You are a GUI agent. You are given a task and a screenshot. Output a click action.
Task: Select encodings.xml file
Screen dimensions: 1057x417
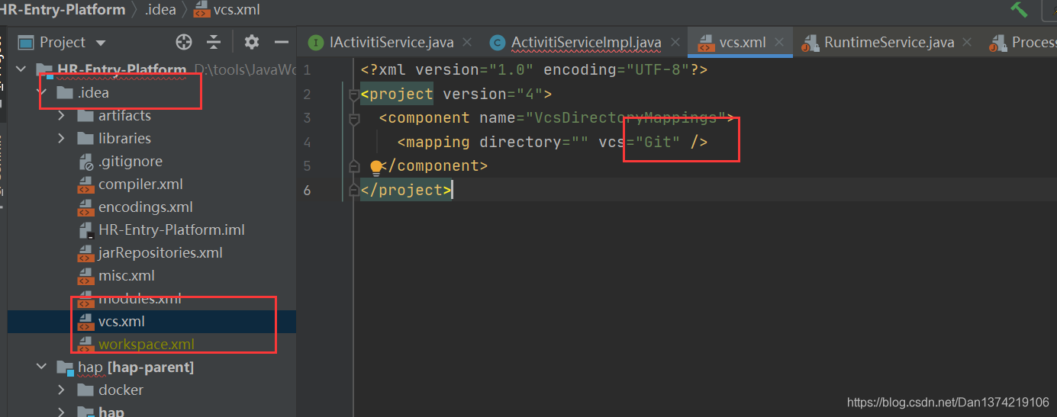click(x=145, y=207)
